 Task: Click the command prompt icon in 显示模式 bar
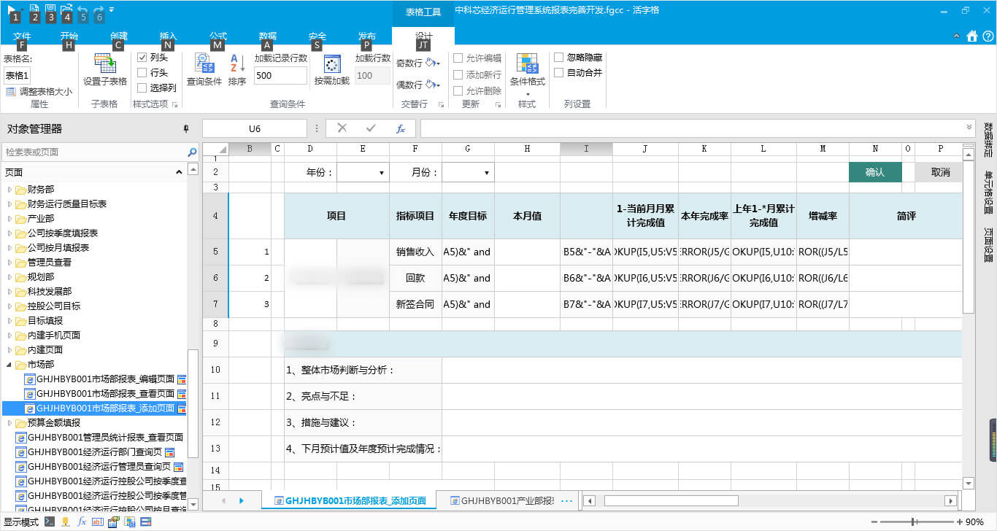[x=50, y=522]
